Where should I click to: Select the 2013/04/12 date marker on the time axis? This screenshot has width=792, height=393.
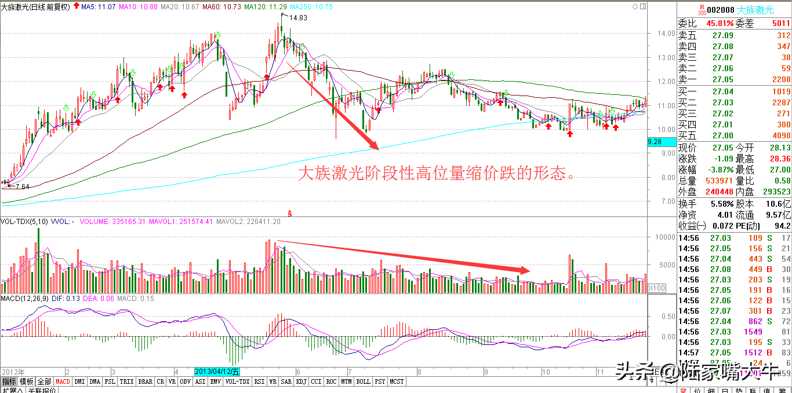coord(218,371)
